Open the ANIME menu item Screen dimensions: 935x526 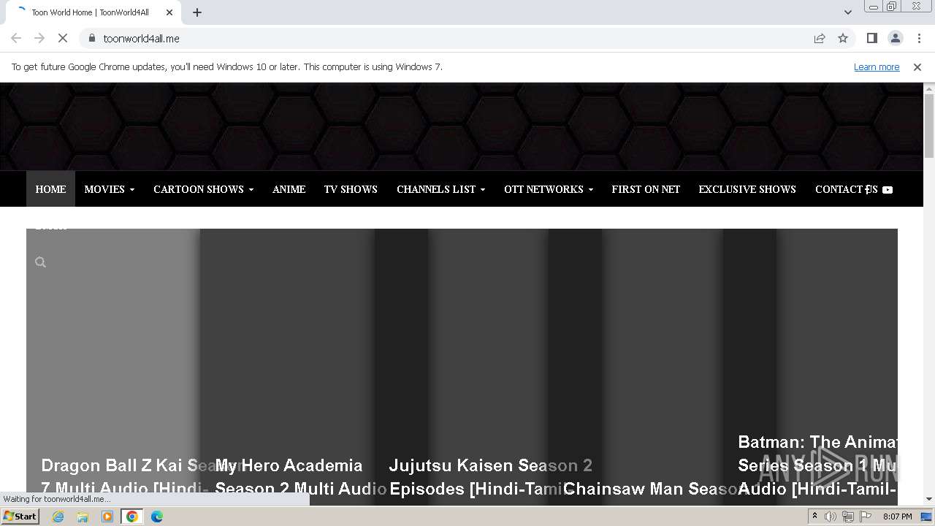tap(289, 189)
